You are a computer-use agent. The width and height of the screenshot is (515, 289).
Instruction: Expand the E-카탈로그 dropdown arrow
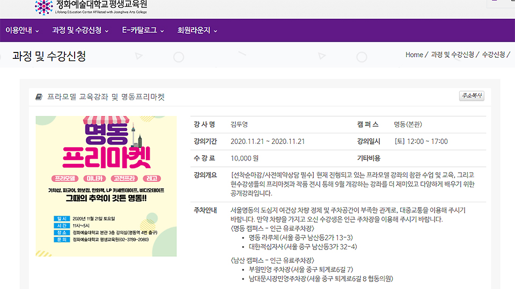click(161, 31)
